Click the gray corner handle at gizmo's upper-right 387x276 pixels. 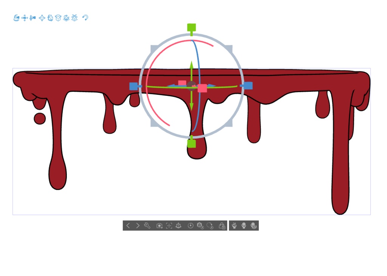(x=229, y=48)
